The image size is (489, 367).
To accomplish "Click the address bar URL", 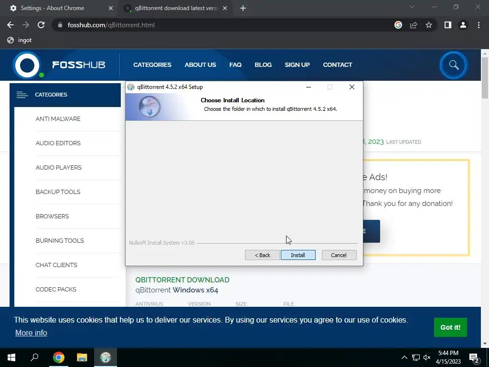I will (x=111, y=25).
